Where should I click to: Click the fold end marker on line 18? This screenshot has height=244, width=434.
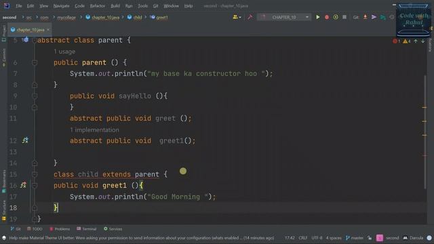point(35,208)
